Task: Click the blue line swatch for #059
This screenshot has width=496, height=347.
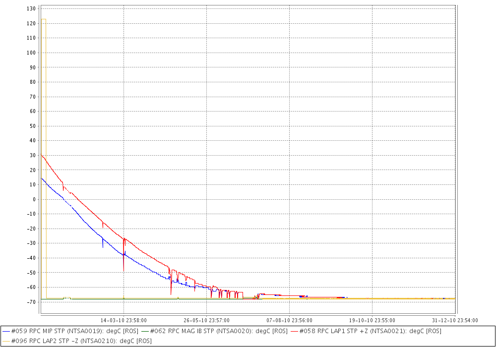Action: click(x=6, y=331)
